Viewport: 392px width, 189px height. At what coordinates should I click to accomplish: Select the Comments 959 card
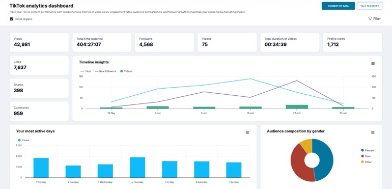39,111
